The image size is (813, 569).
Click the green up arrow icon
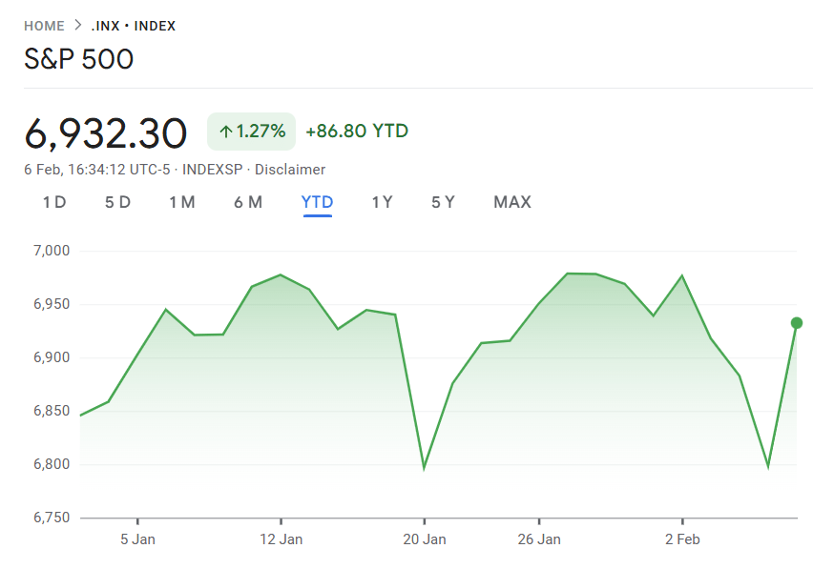coord(226,132)
